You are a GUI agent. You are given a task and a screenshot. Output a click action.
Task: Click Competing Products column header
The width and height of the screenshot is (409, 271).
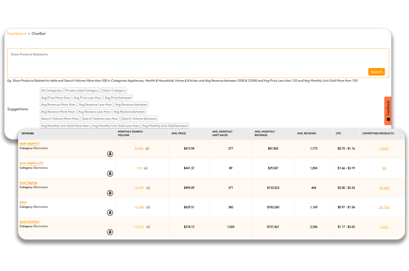(378, 133)
